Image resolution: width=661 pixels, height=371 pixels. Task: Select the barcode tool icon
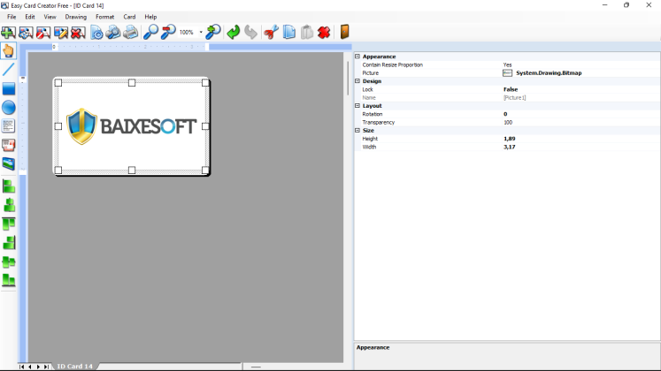(9, 145)
